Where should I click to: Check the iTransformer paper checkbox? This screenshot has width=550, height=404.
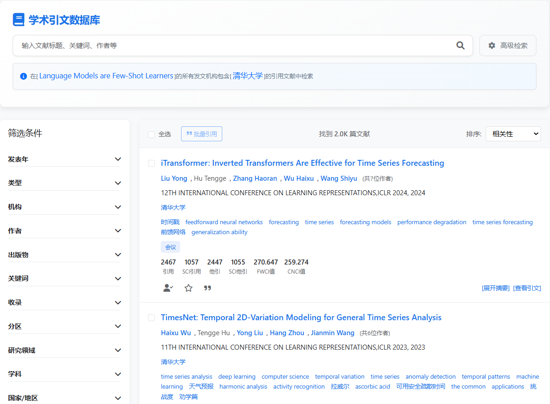coord(152,163)
